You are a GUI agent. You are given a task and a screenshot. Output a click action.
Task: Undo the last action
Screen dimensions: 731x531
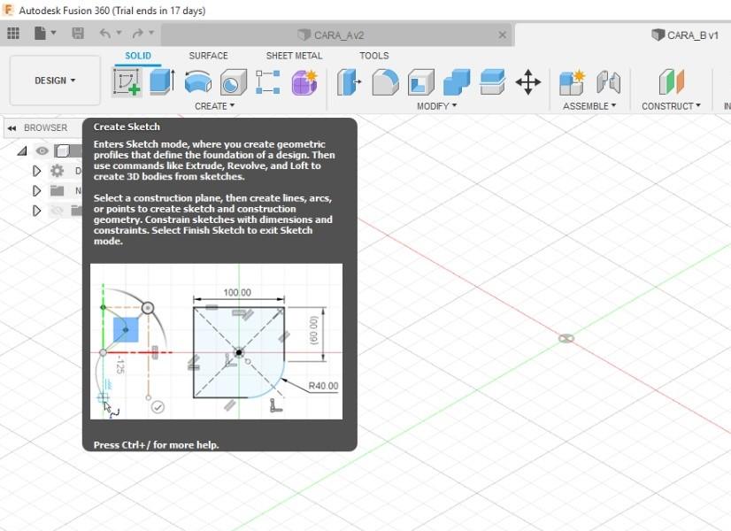pyautogui.click(x=105, y=33)
